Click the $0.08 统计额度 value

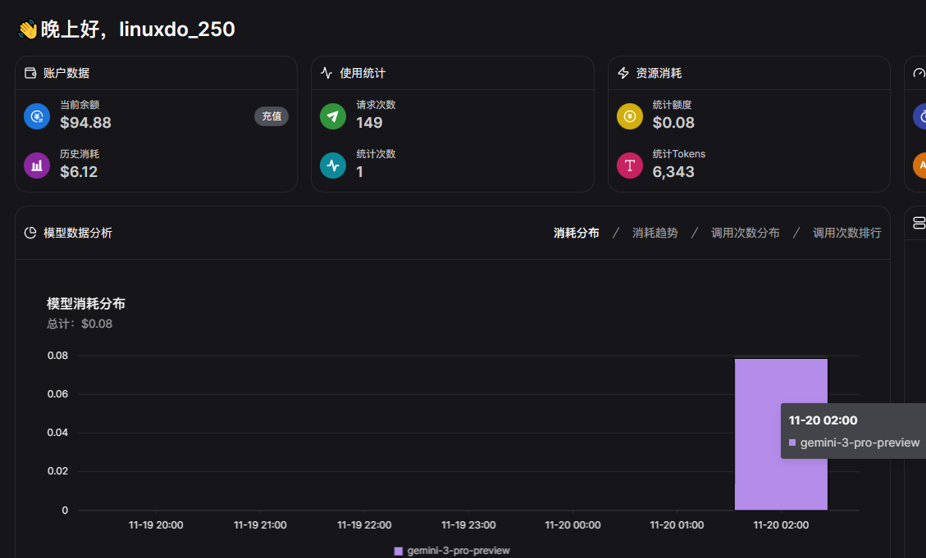click(x=673, y=123)
